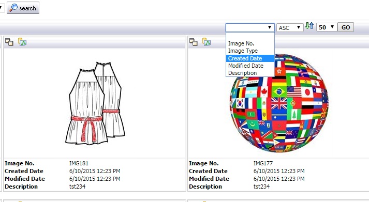Open the flag globe thumbnail IMG177
The width and height of the screenshot is (369, 202).
[279, 103]
